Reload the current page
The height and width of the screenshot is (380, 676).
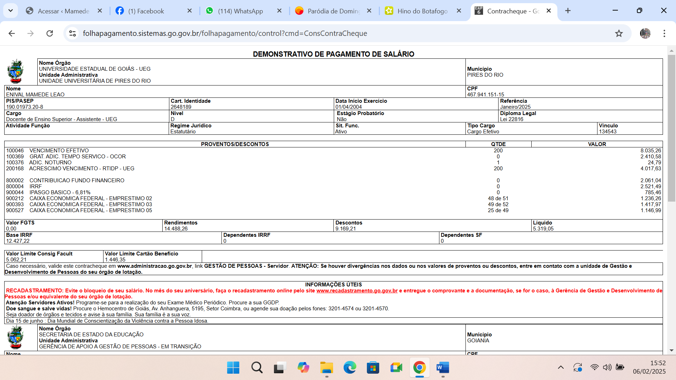coord(50,33)
